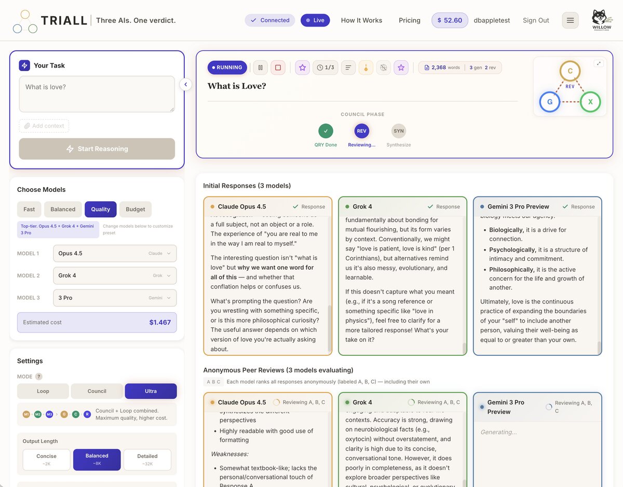Click the blue G node in the diagram
The width and height of the screenshot is (623, 487).
click(550, 102)
